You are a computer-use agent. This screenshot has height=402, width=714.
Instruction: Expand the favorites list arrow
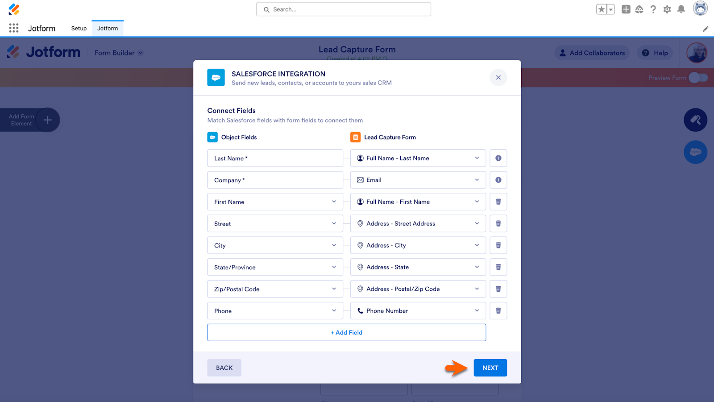pos(611,9)
